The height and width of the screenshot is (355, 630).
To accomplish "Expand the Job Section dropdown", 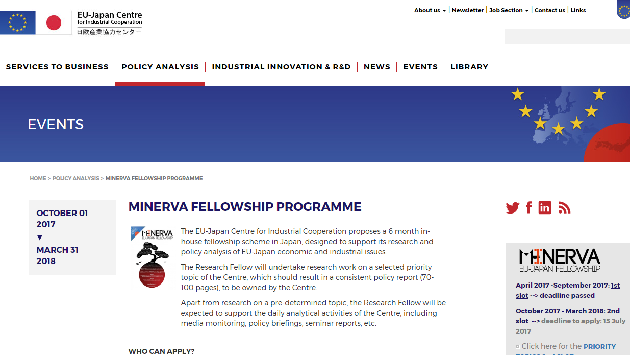I will point(507,10).
